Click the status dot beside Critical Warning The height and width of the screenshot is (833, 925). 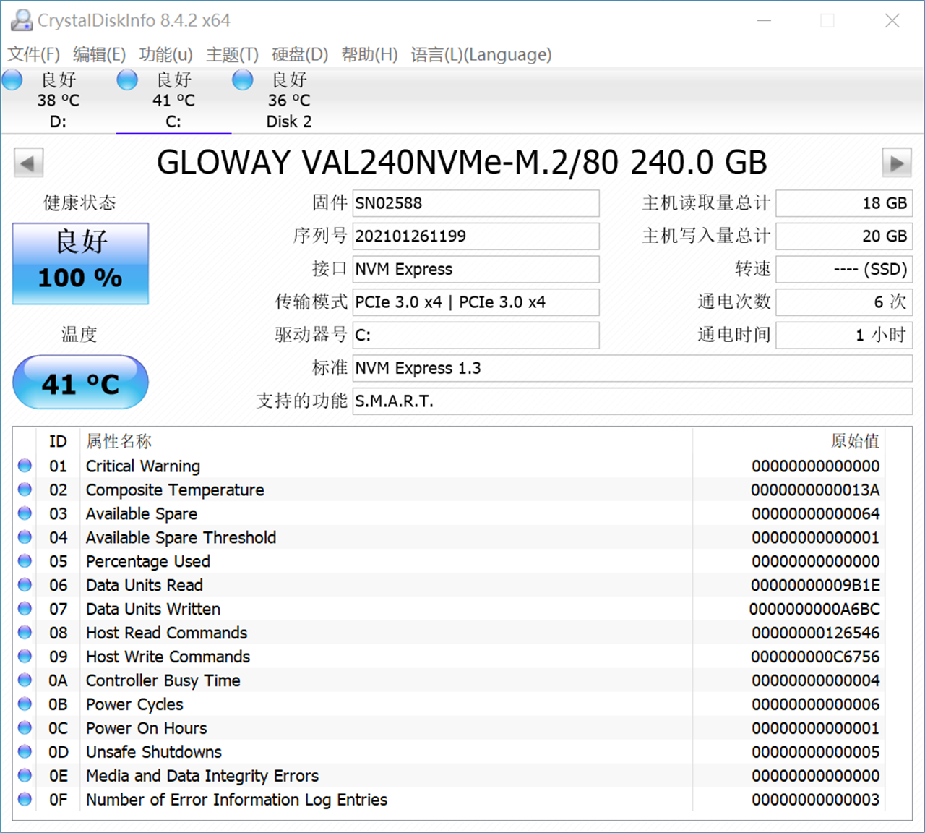[24, 466]
